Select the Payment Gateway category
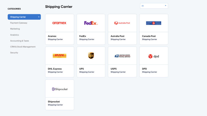 coord(19,23)
